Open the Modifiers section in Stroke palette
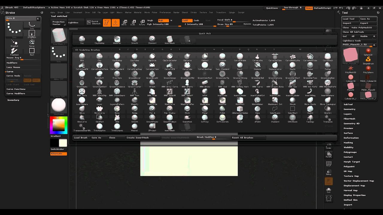This screenshot has height=215, width=383. click(x=12, y=63)
